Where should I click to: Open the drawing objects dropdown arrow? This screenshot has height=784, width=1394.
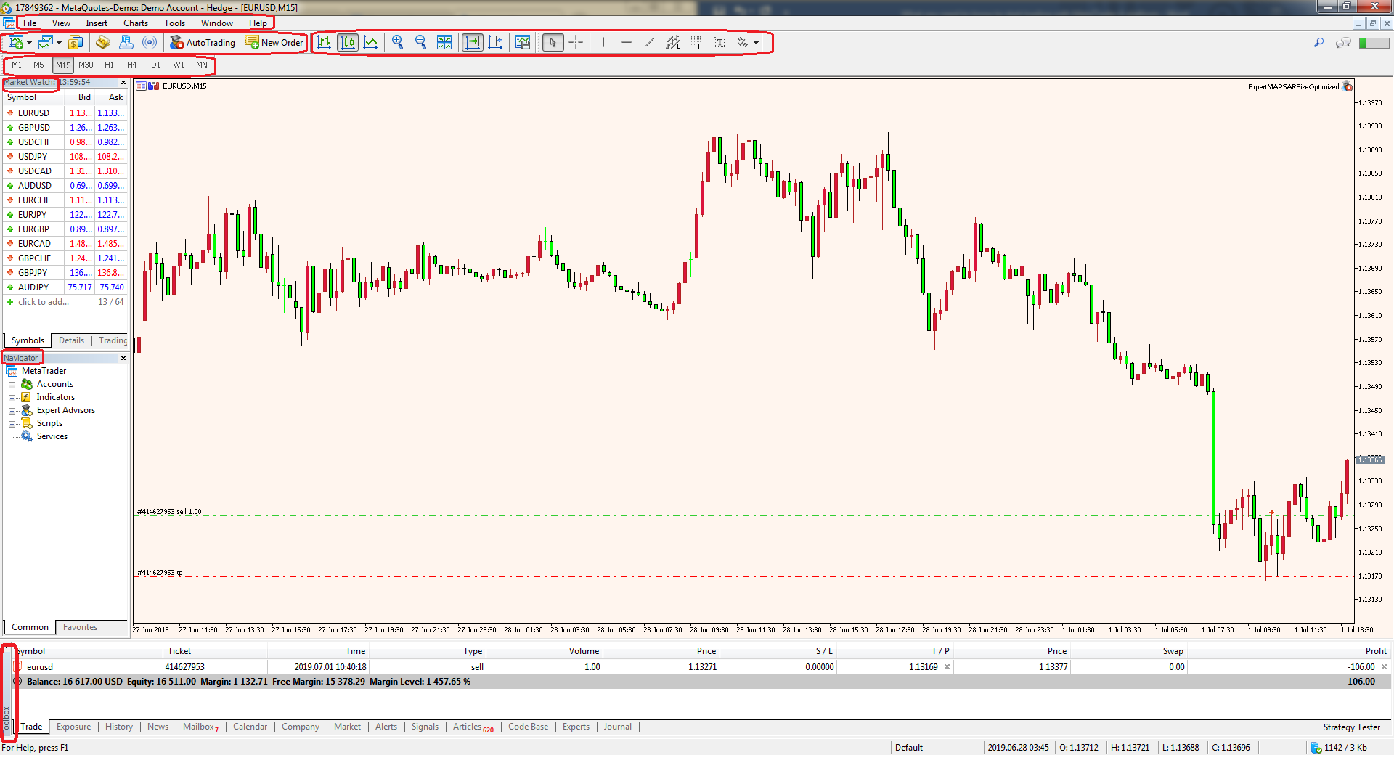click(756, 43)
